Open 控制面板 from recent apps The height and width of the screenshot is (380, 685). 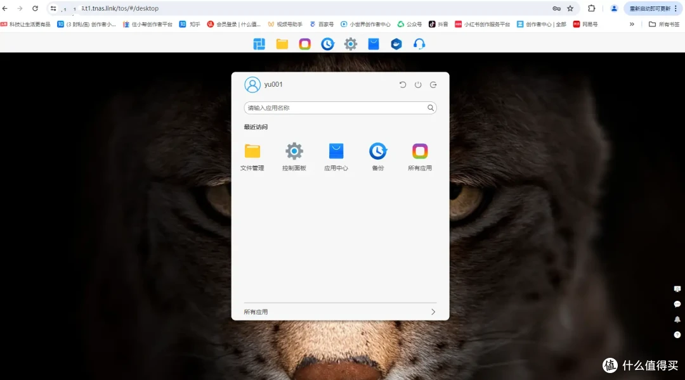pos(294,157)
